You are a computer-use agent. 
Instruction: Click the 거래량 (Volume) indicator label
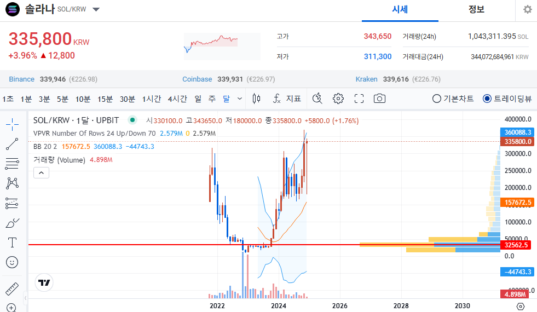59,160
